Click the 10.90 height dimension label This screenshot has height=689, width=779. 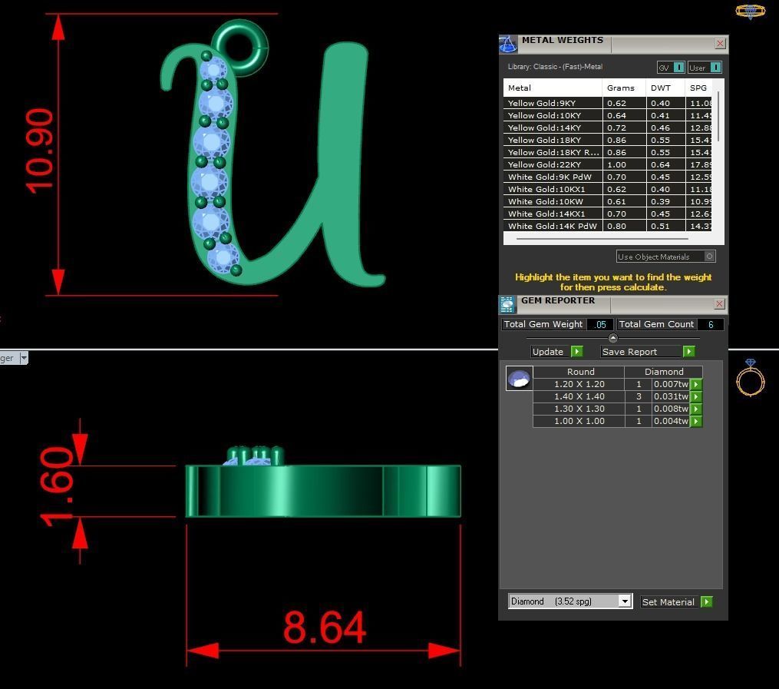click(x=40, y=151)
